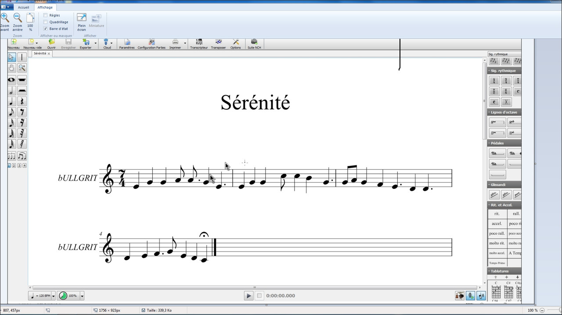
Task: Choose the half note tool
Action: [11, 91]
